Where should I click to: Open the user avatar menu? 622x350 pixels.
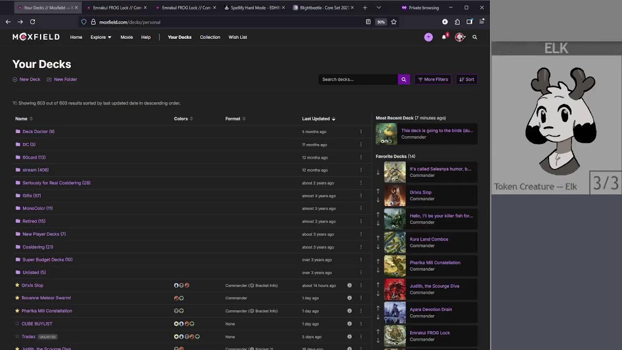[460, 37]
